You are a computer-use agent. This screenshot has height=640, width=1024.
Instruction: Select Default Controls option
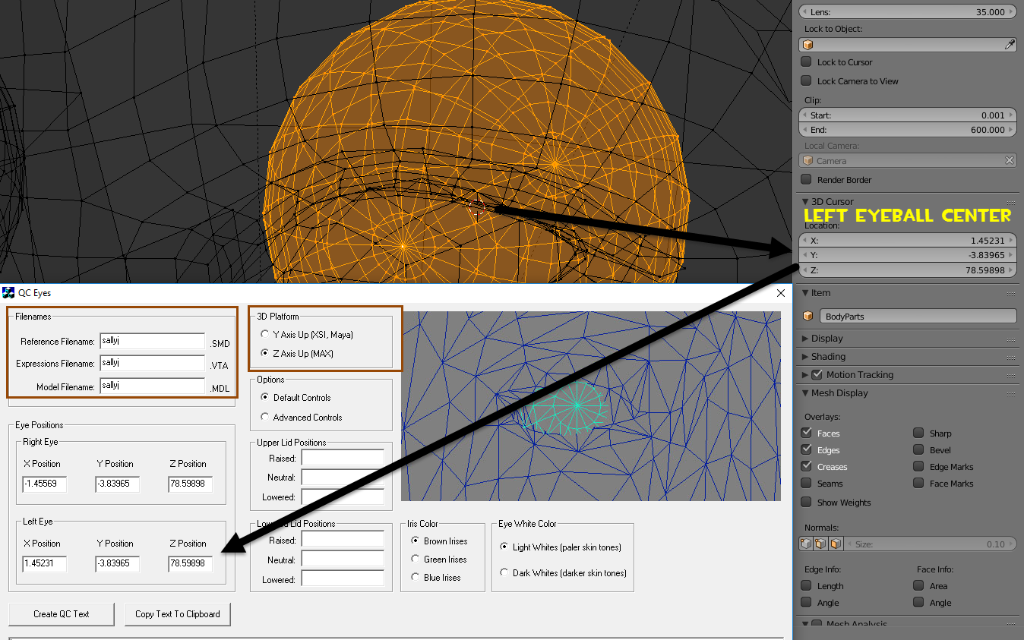264,397
